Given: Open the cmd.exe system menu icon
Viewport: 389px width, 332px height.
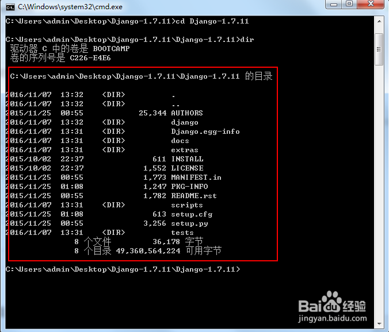Looking at the screenshot, I should coord(10,7).
